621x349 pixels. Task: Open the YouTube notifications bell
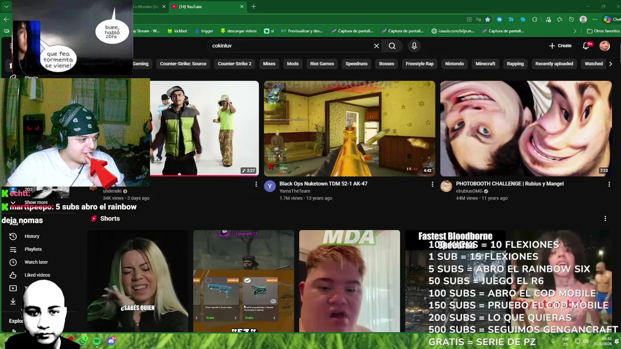click(x=586, y=46)
